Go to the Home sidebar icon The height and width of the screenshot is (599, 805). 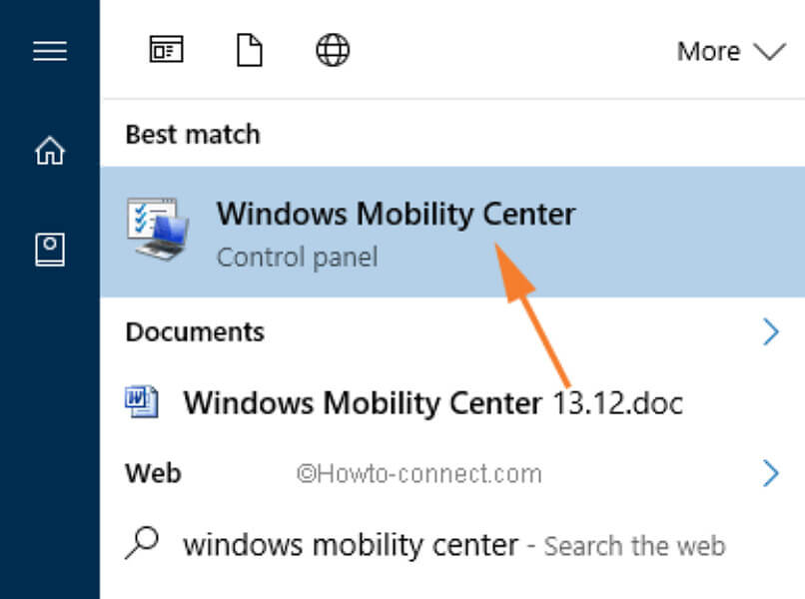point(49,151)
